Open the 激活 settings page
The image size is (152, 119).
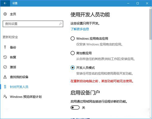[13, 67]
